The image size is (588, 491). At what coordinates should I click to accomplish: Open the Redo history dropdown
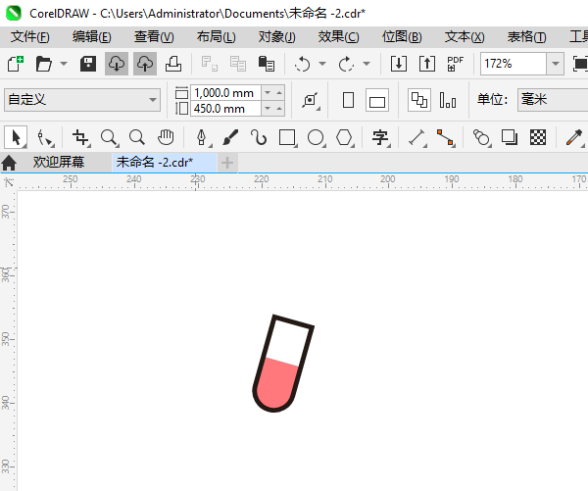click(367, 64)
